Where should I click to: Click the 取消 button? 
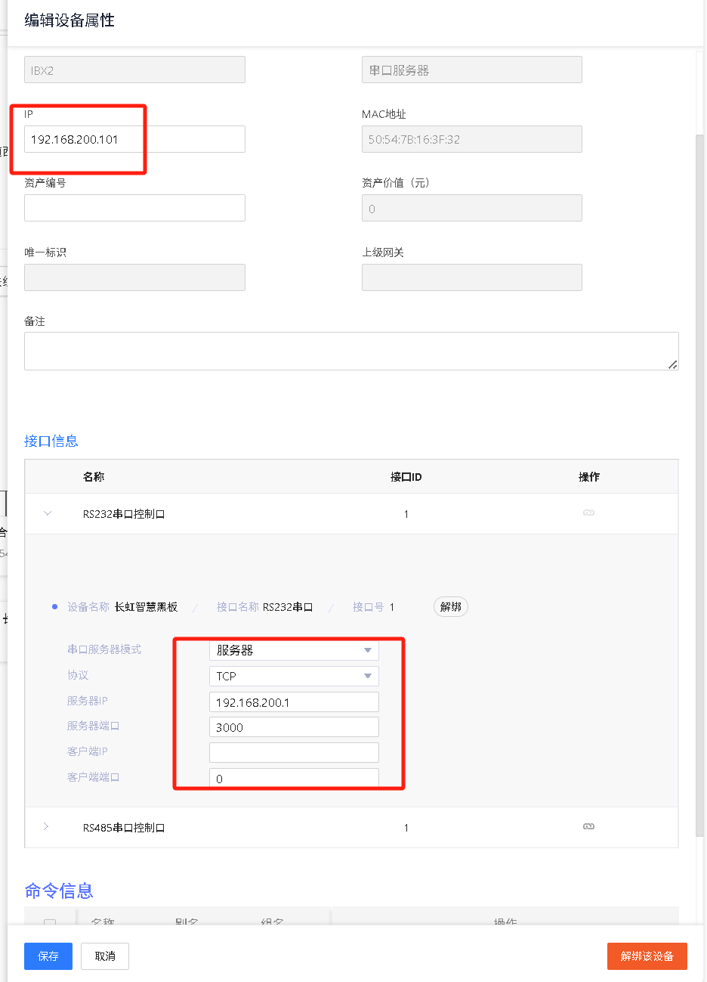(105, 956)
